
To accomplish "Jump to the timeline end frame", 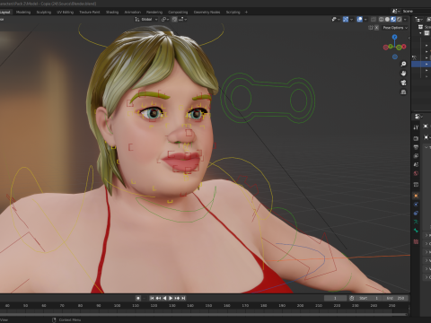I will (183, 298).
